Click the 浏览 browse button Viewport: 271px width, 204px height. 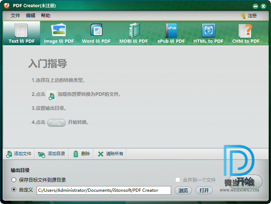(x=183, y=190)
